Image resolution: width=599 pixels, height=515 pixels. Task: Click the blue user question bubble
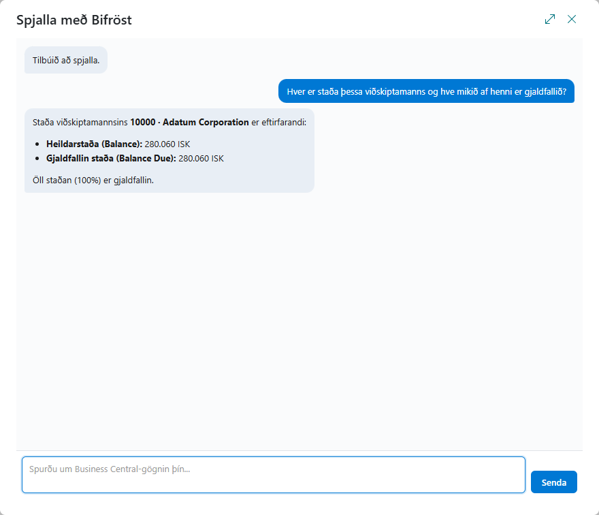tap(426, 91)
